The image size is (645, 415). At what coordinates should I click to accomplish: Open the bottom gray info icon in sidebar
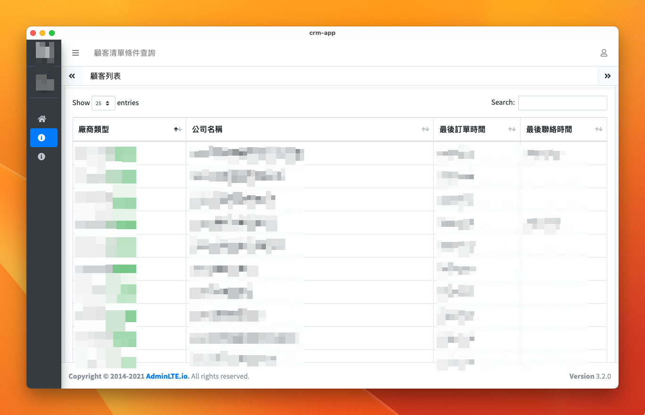pos(42,157)
